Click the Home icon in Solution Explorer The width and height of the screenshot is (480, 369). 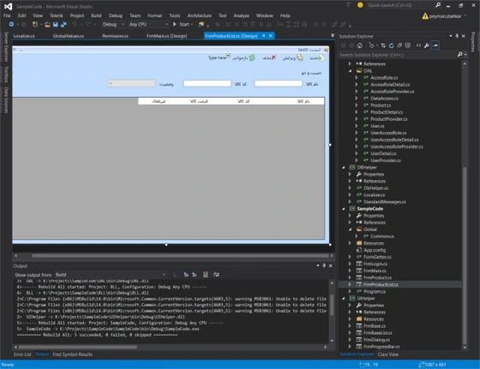[x=360, y=45]
